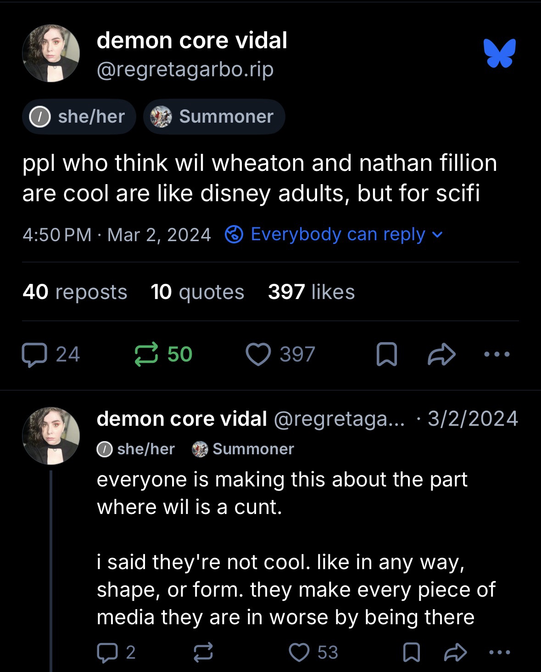Repost the follow-up reply post
This screenshot has width=541, height=672.
[202, 652]
